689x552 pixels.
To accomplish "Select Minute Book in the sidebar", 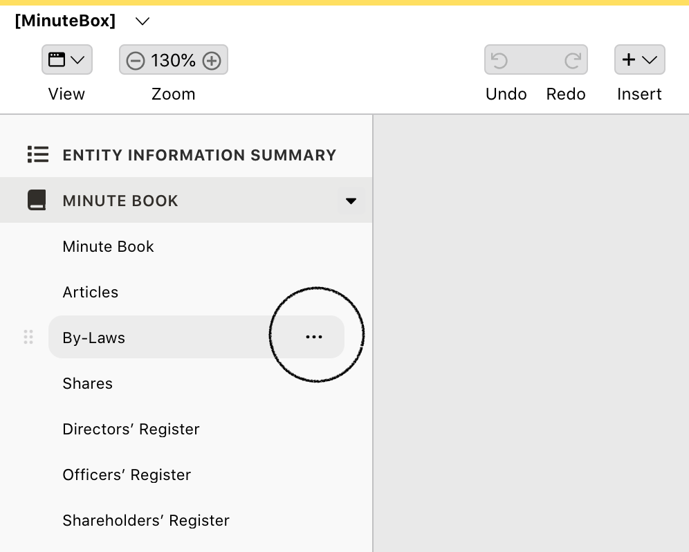I will [108, 246].
